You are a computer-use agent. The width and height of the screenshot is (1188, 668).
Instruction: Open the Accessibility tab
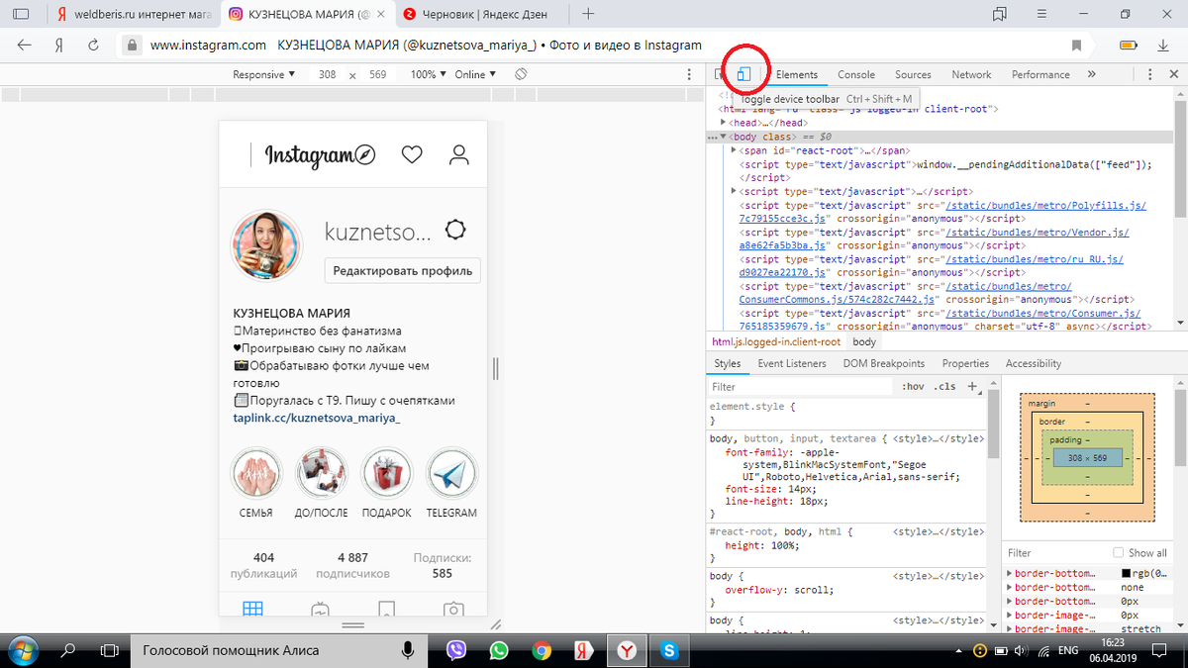(x=1033, y=363)
